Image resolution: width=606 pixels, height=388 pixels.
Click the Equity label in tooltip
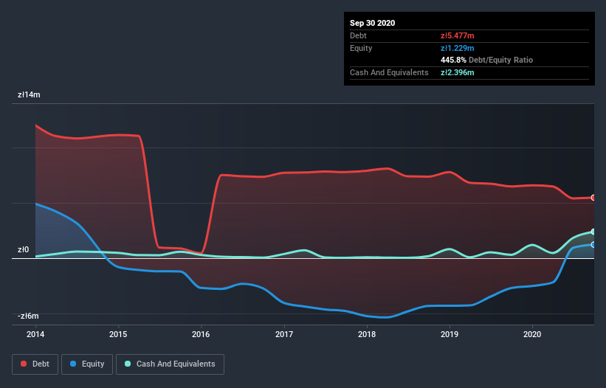(x=361, y=48)
